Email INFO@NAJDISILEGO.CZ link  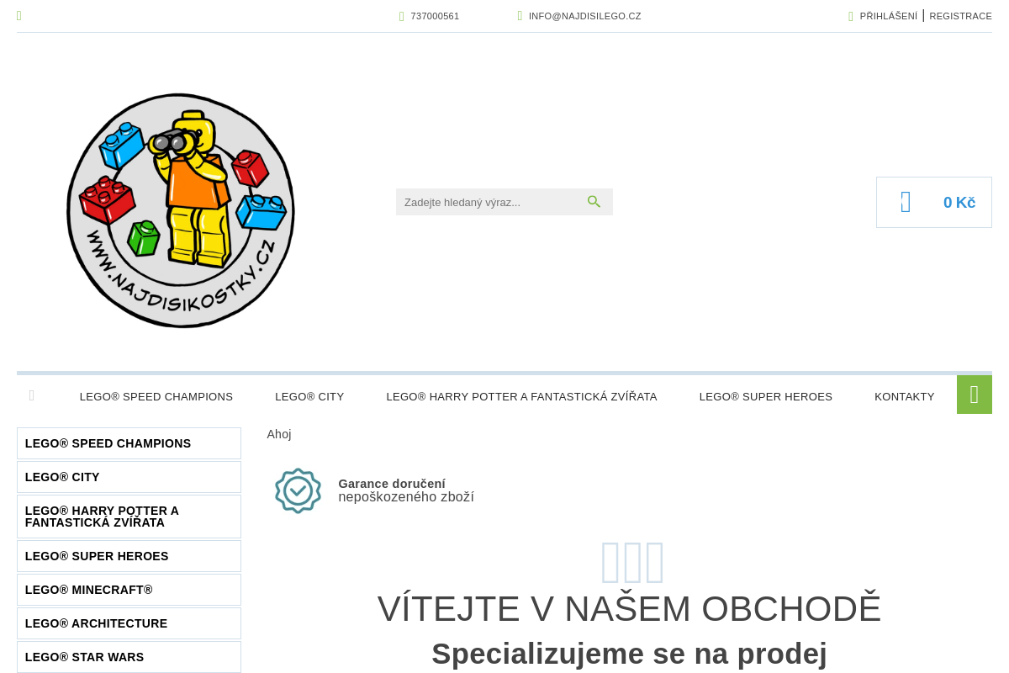pyautogui.click(x=585, y=16)
